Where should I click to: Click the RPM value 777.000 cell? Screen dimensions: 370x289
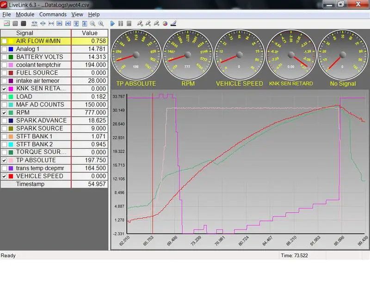(x=90, y=112)
